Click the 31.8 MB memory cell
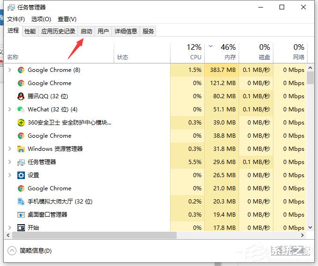 [222, 149]
